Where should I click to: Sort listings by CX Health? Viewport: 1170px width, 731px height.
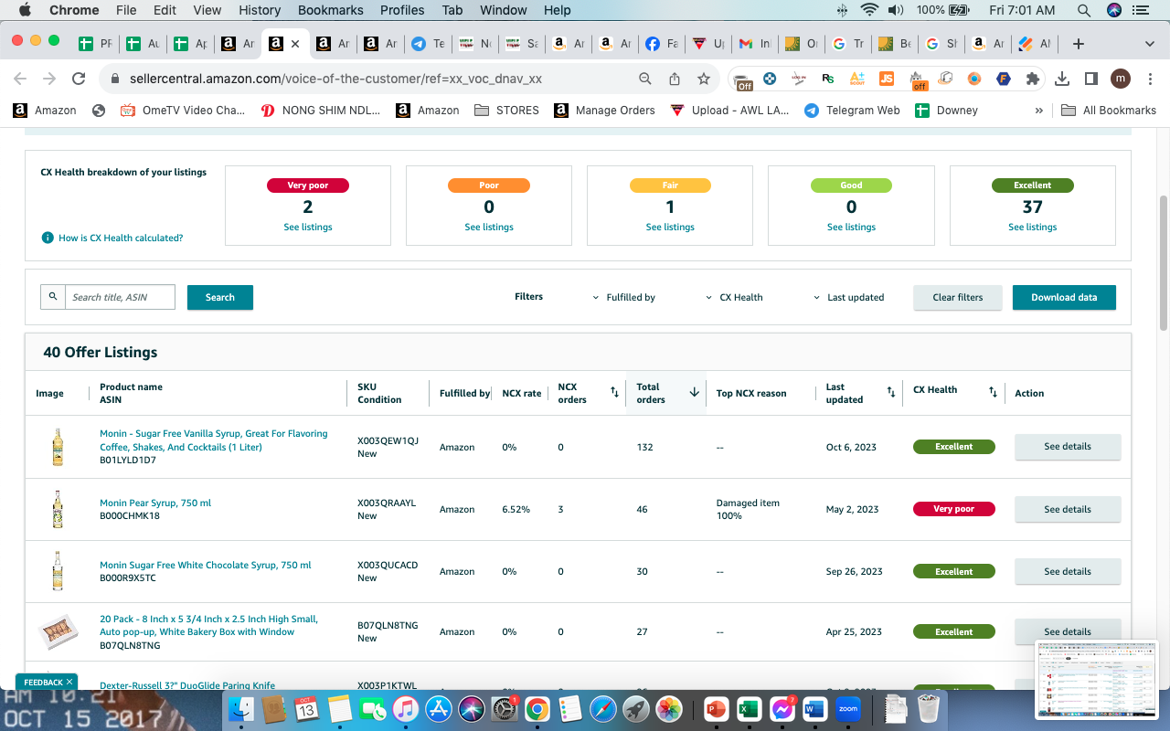pos(993,393)
